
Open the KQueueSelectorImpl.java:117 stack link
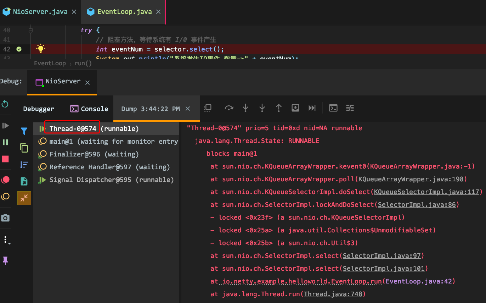pos(426,192)
